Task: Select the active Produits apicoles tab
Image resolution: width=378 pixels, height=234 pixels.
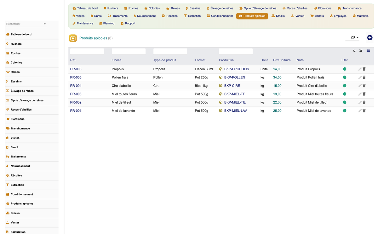Action: pyautogui.click(x=252, y=16)
